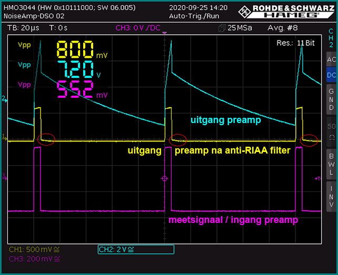Click the cyan 7.20 V Vpp measurement
Screen dimensions: 338x275
(x=79, y=69)
